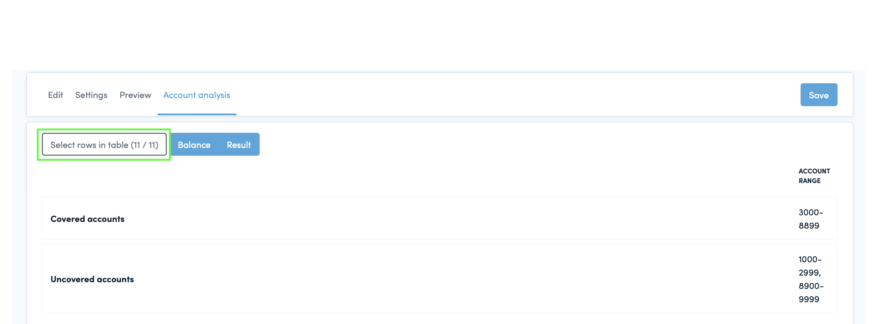Toggle the Balance filter
Screen dimensions: 879x324
click(x=194, y=145)
